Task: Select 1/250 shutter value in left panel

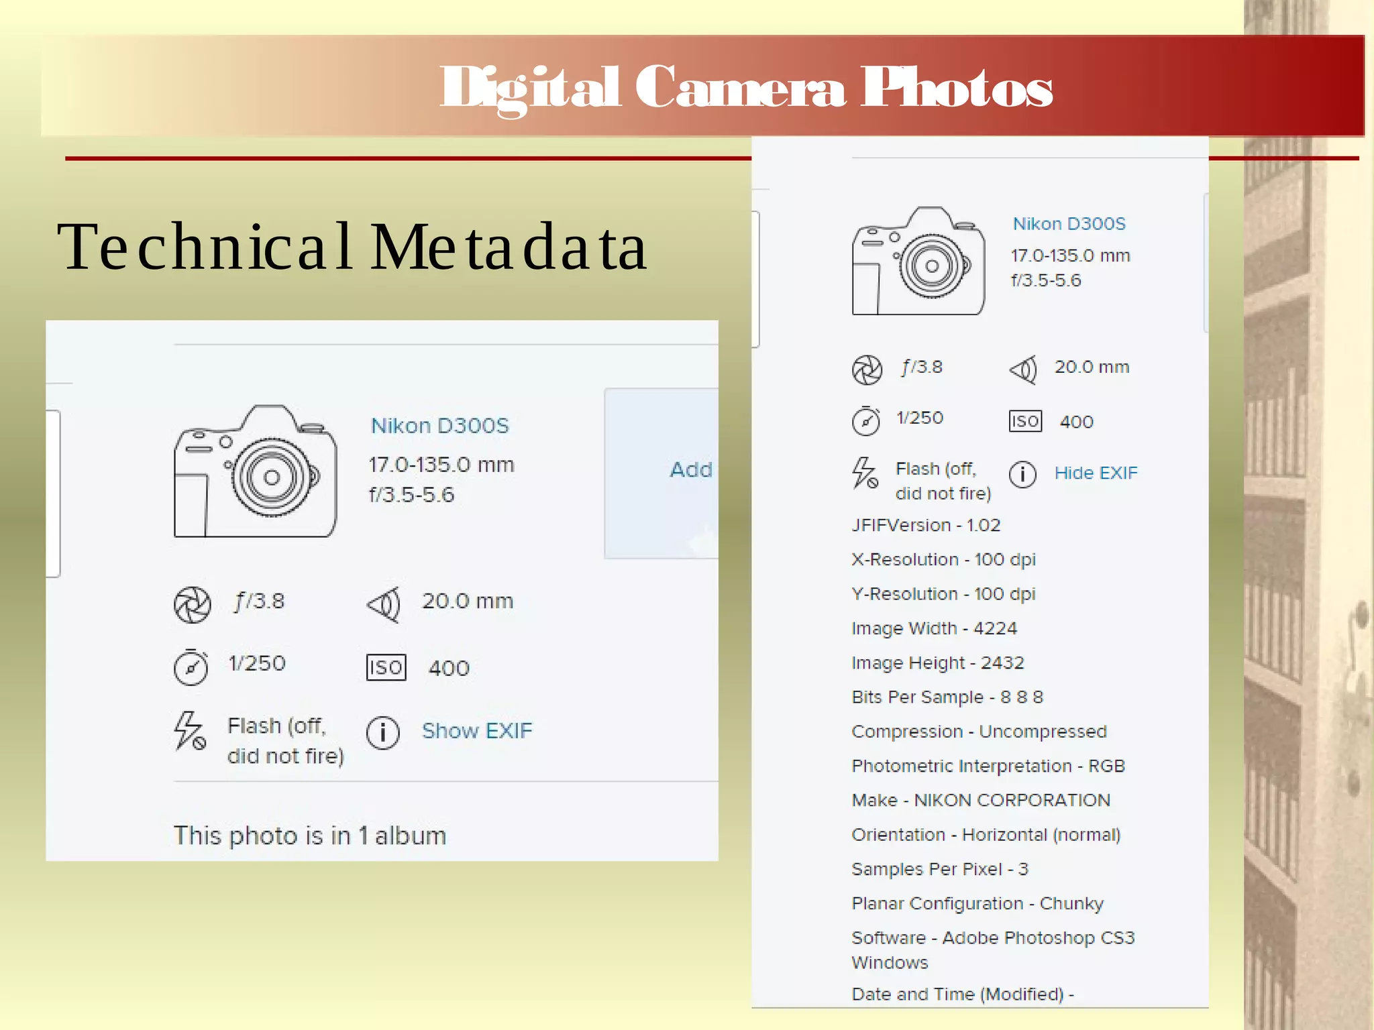Action: point(257,663)
